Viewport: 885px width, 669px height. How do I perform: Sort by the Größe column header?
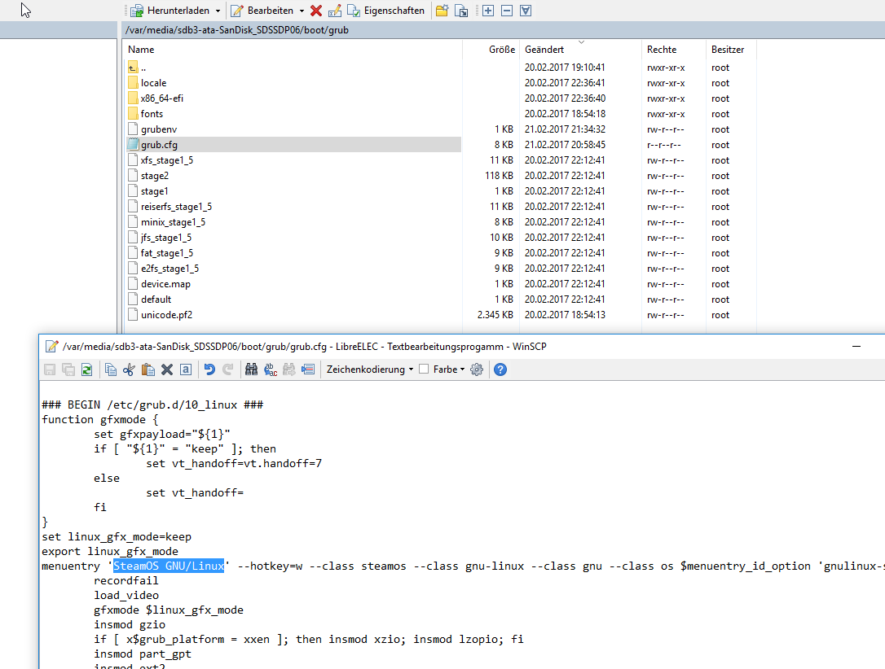491,50
